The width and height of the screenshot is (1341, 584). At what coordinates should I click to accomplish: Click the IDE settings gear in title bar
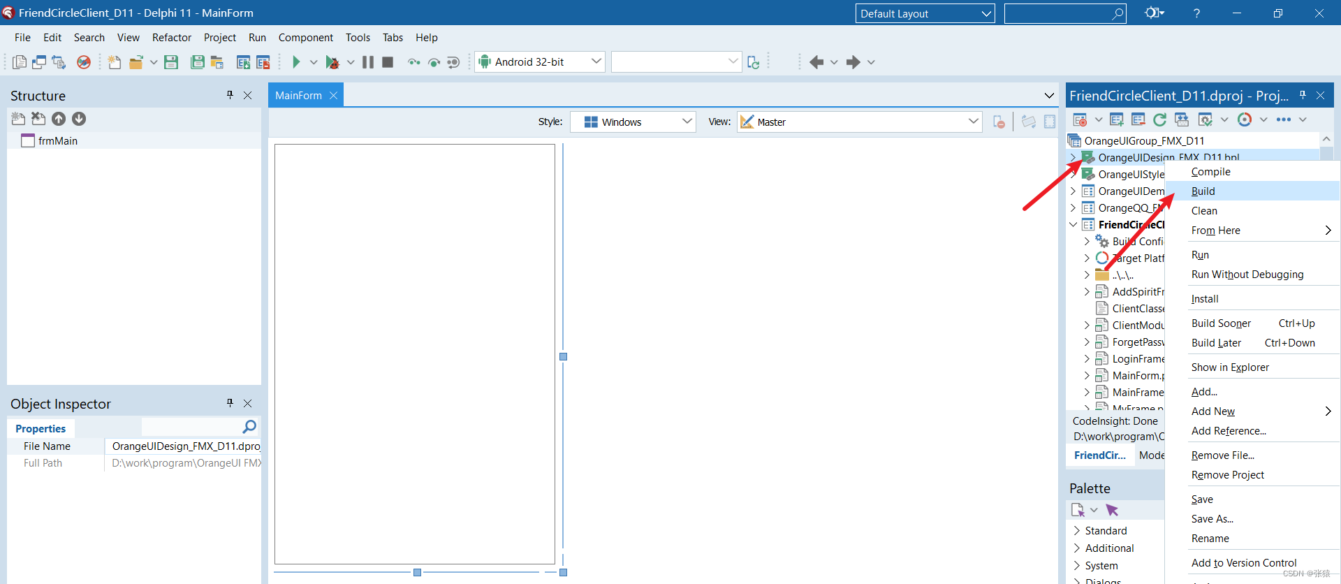click(1152, 13)
